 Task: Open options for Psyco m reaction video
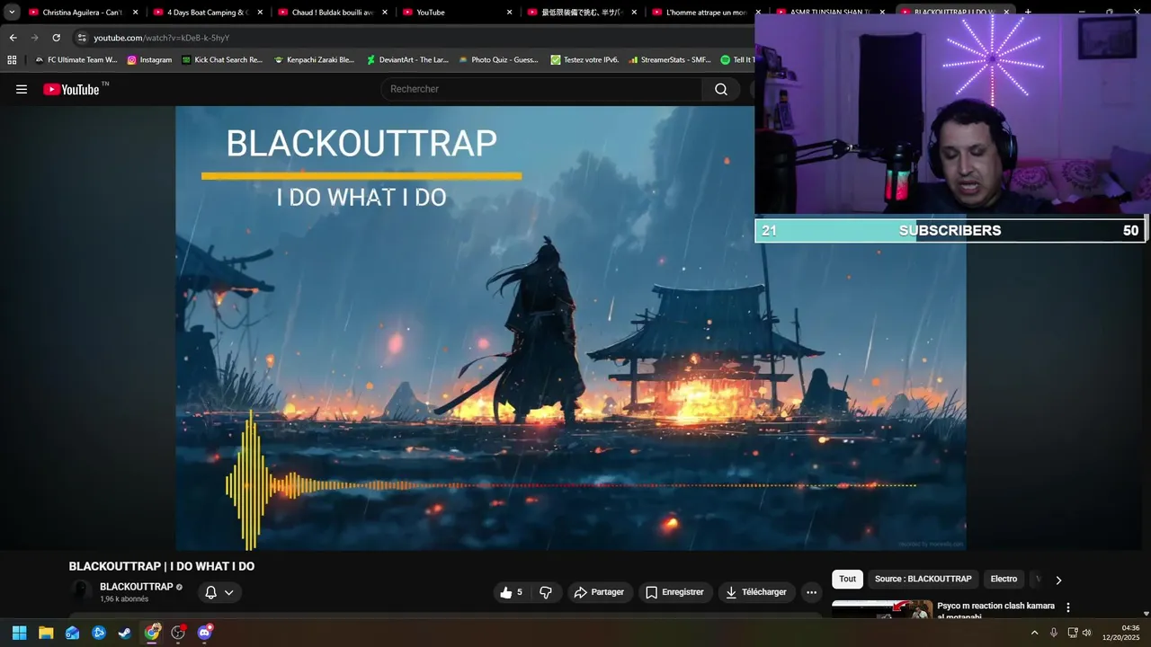[1068, 607]
